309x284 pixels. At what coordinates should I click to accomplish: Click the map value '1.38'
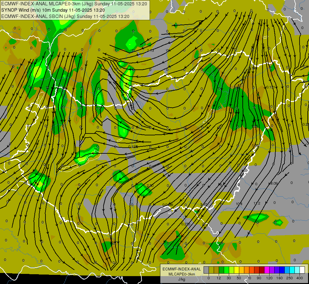255,145
